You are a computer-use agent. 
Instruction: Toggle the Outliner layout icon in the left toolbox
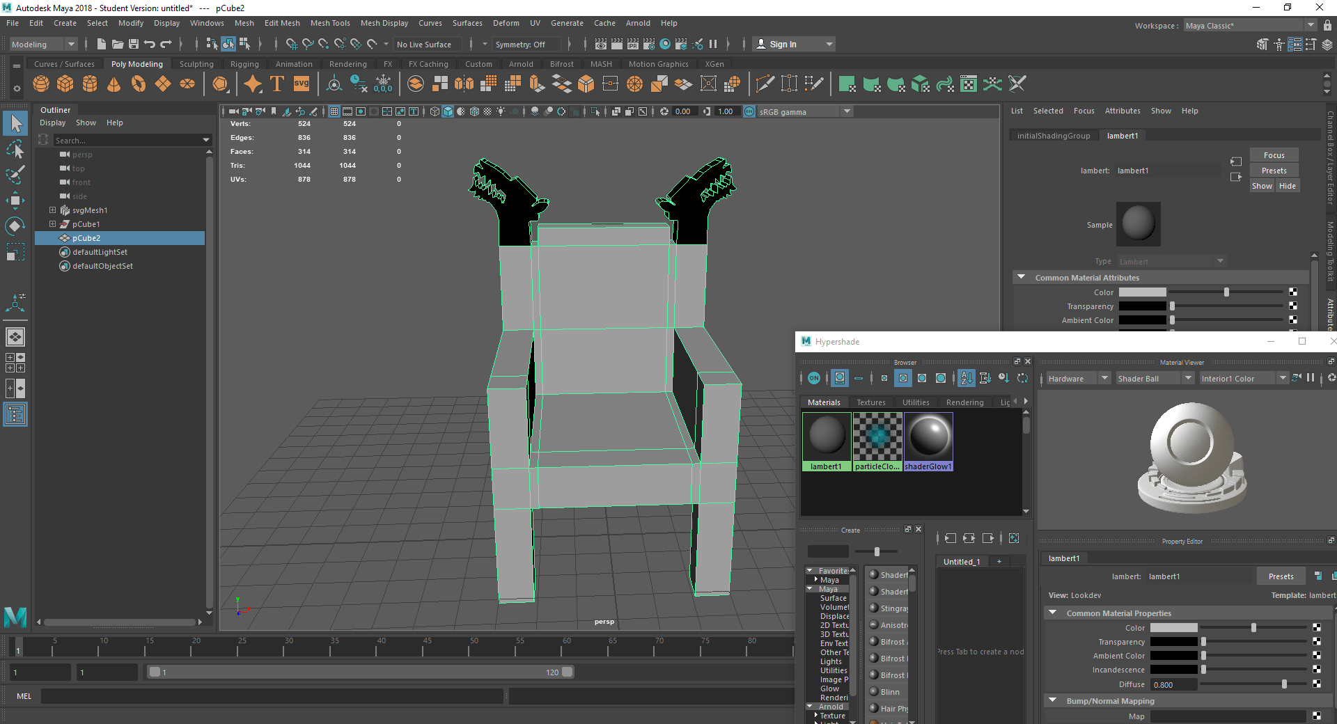15,415
